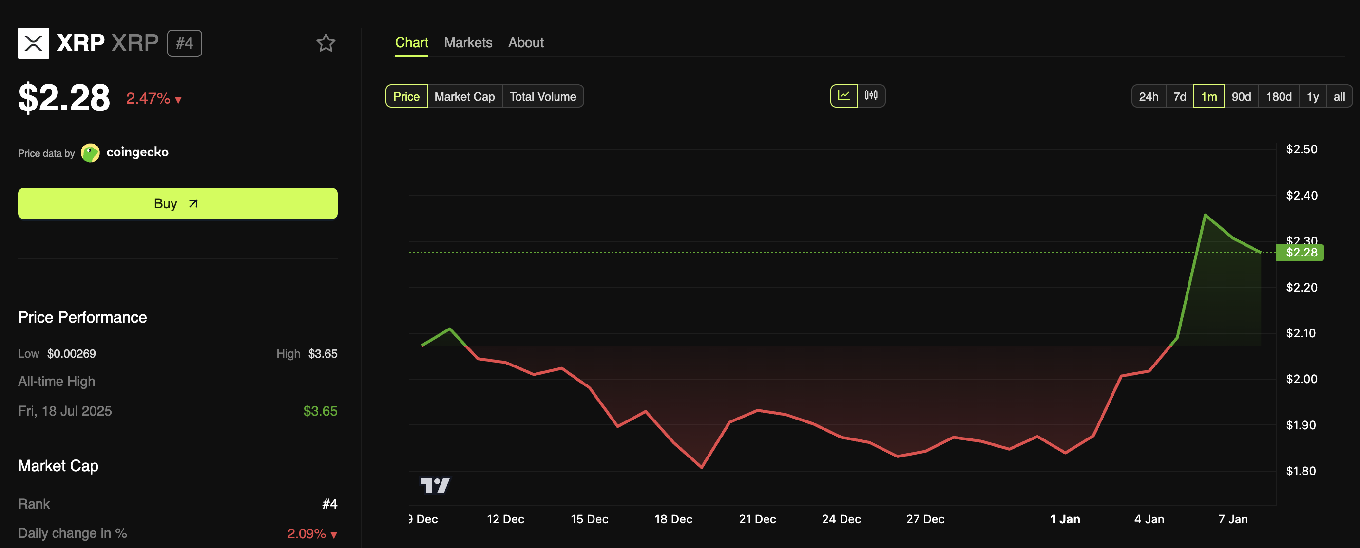
Task: Switch to the line chart view icon
Action: [843, 95]
